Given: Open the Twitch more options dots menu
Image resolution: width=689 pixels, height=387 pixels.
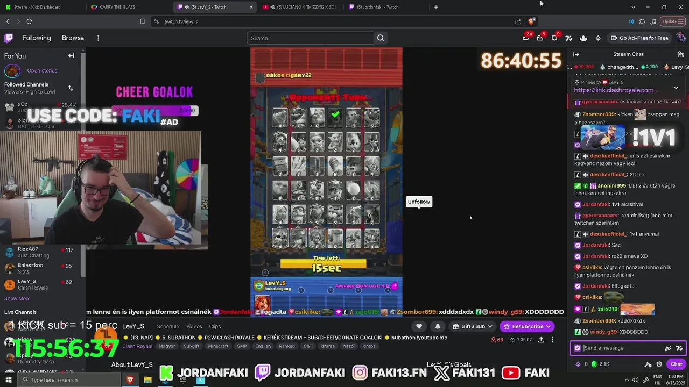Looking at the screenshot, I should point(98,38).
